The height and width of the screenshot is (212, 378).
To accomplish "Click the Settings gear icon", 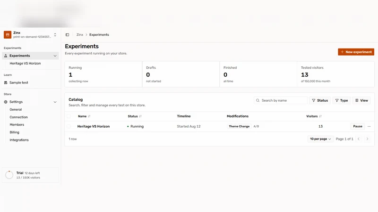I will pos(6,102).
